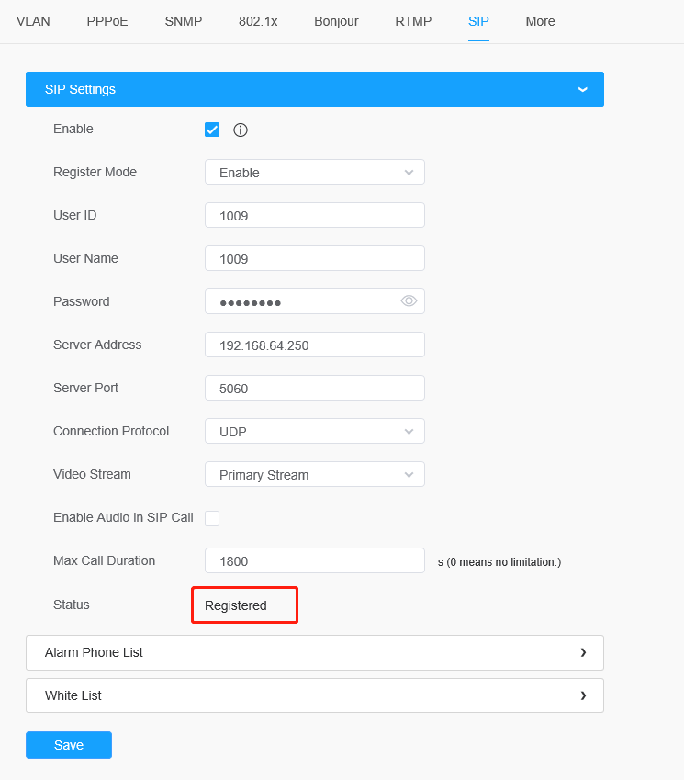Image resolution: width=684 pixels, height=780 pixels.
Task: Check Enable Audio in SIP Call
Action: [212, 518]
